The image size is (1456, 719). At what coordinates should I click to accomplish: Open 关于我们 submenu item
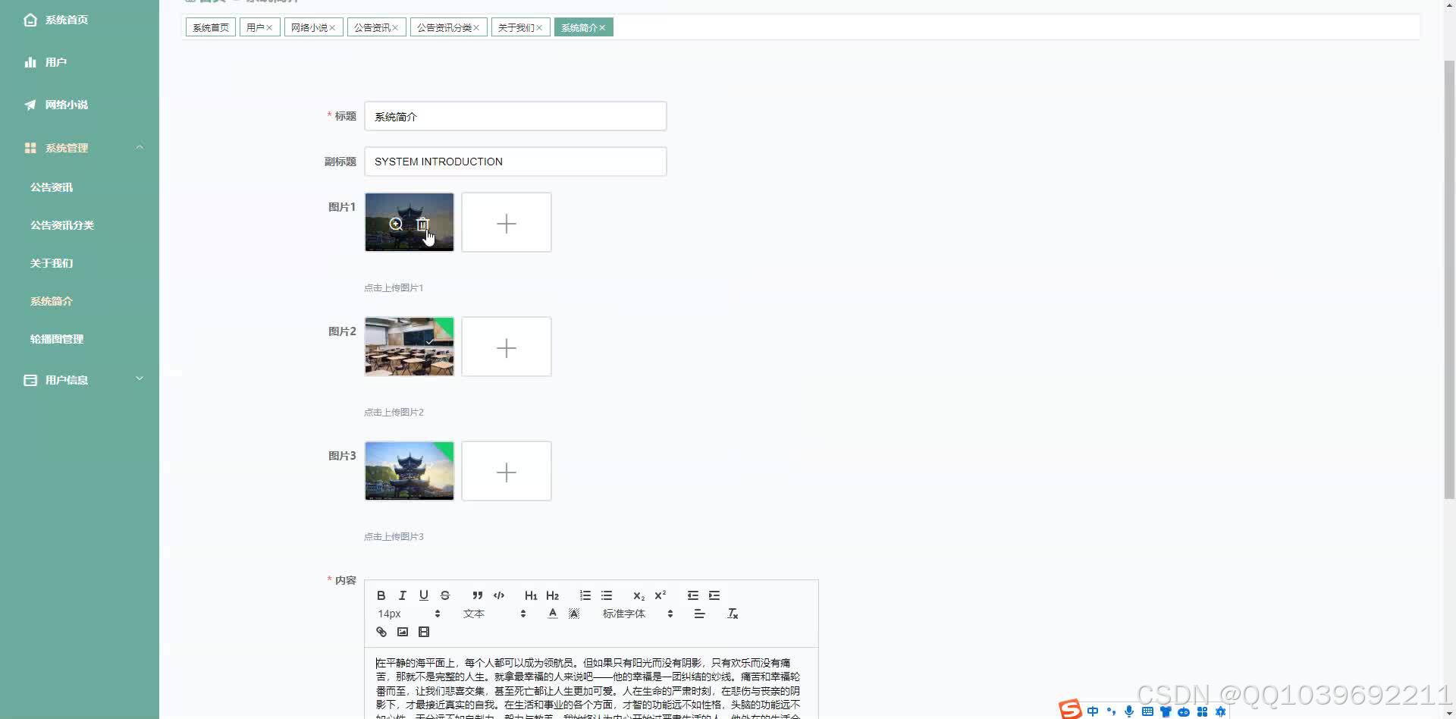[x=80, y=263]
